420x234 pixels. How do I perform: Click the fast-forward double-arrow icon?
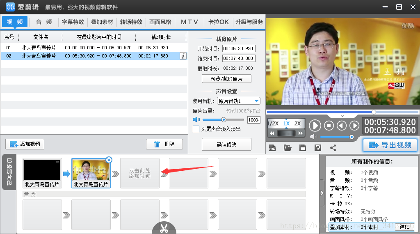(301, 133)
